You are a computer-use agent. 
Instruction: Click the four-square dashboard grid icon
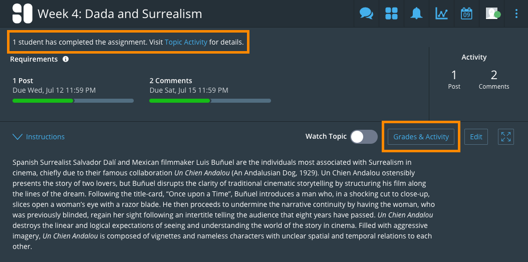pos(391,14)
